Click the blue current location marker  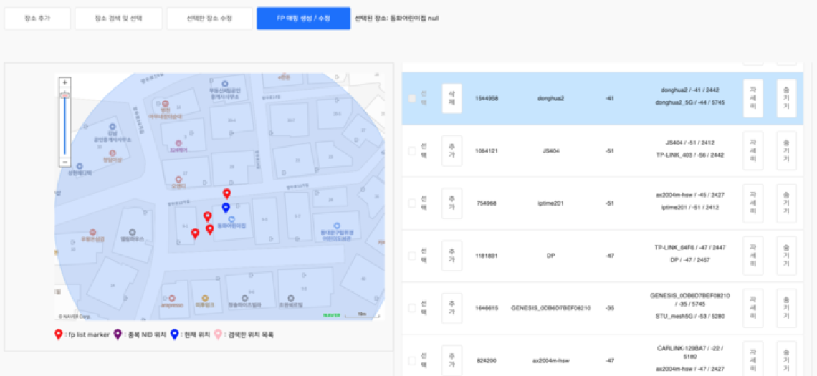tap(226, 208)
